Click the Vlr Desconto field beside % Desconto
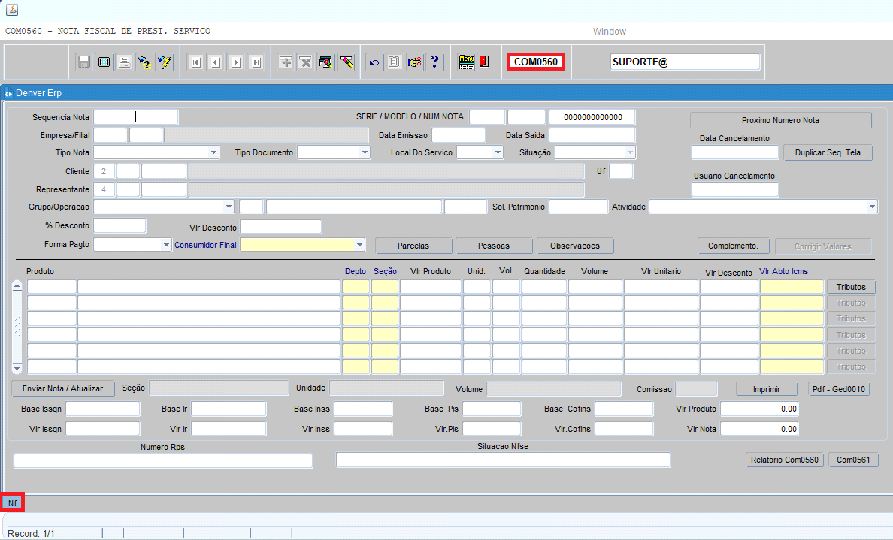 281,227
